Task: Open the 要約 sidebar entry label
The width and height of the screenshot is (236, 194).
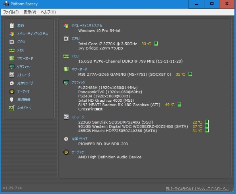Action: [21, 25]
